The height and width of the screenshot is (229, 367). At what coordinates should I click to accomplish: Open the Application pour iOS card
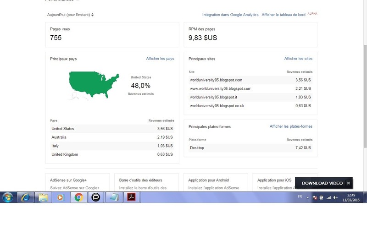274,180
